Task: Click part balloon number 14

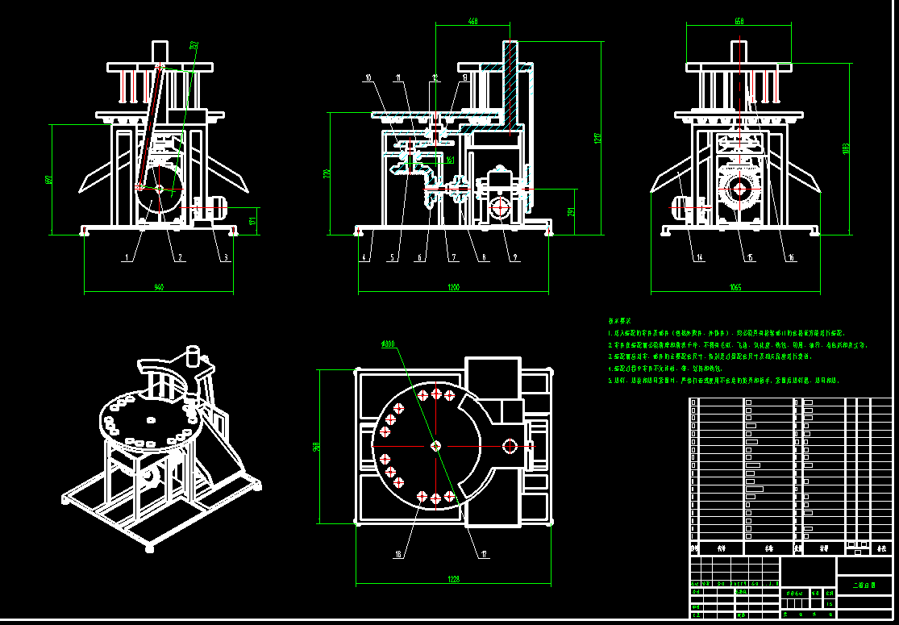Action: tap(700, 258)
